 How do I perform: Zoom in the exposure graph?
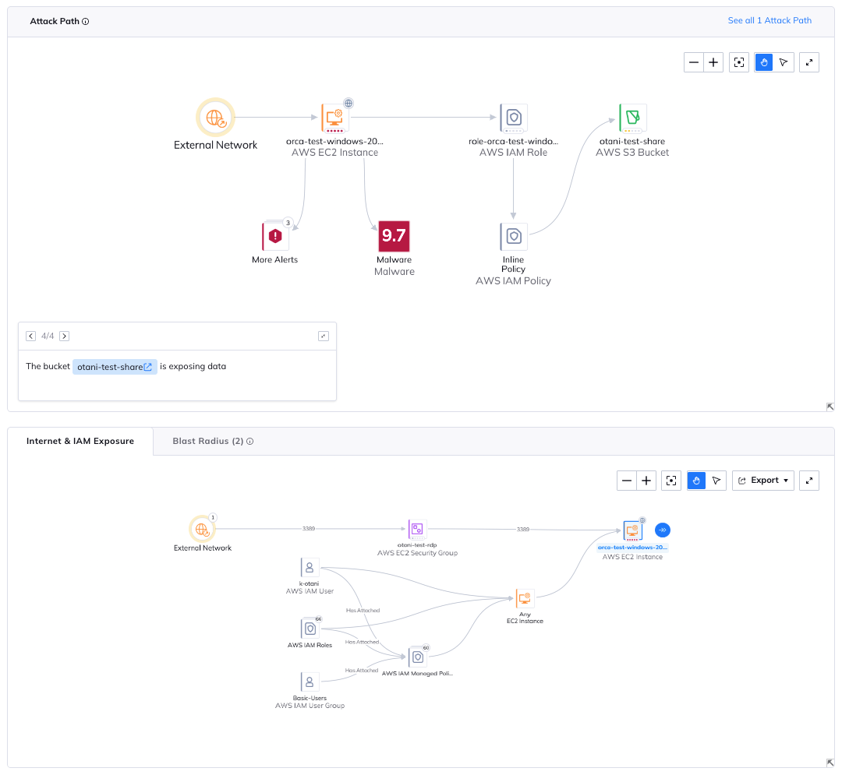(x=646, y=481)
